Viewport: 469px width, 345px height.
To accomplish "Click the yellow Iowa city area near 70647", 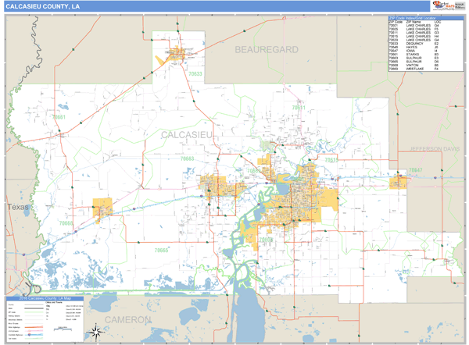I will tap(398, 183).
